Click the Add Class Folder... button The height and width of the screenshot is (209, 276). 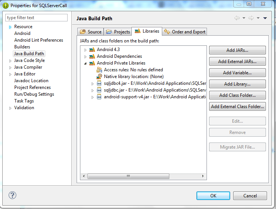point(237,95)
